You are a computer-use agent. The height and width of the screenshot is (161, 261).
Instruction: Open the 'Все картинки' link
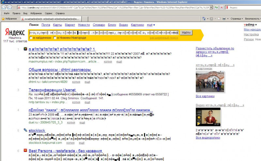(205, 96)
